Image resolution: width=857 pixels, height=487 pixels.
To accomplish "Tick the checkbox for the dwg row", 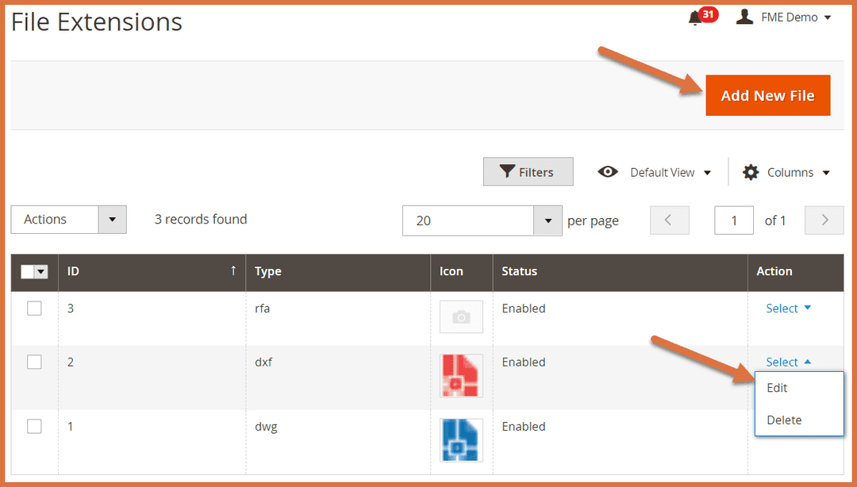I will click(x=34, y=427).
